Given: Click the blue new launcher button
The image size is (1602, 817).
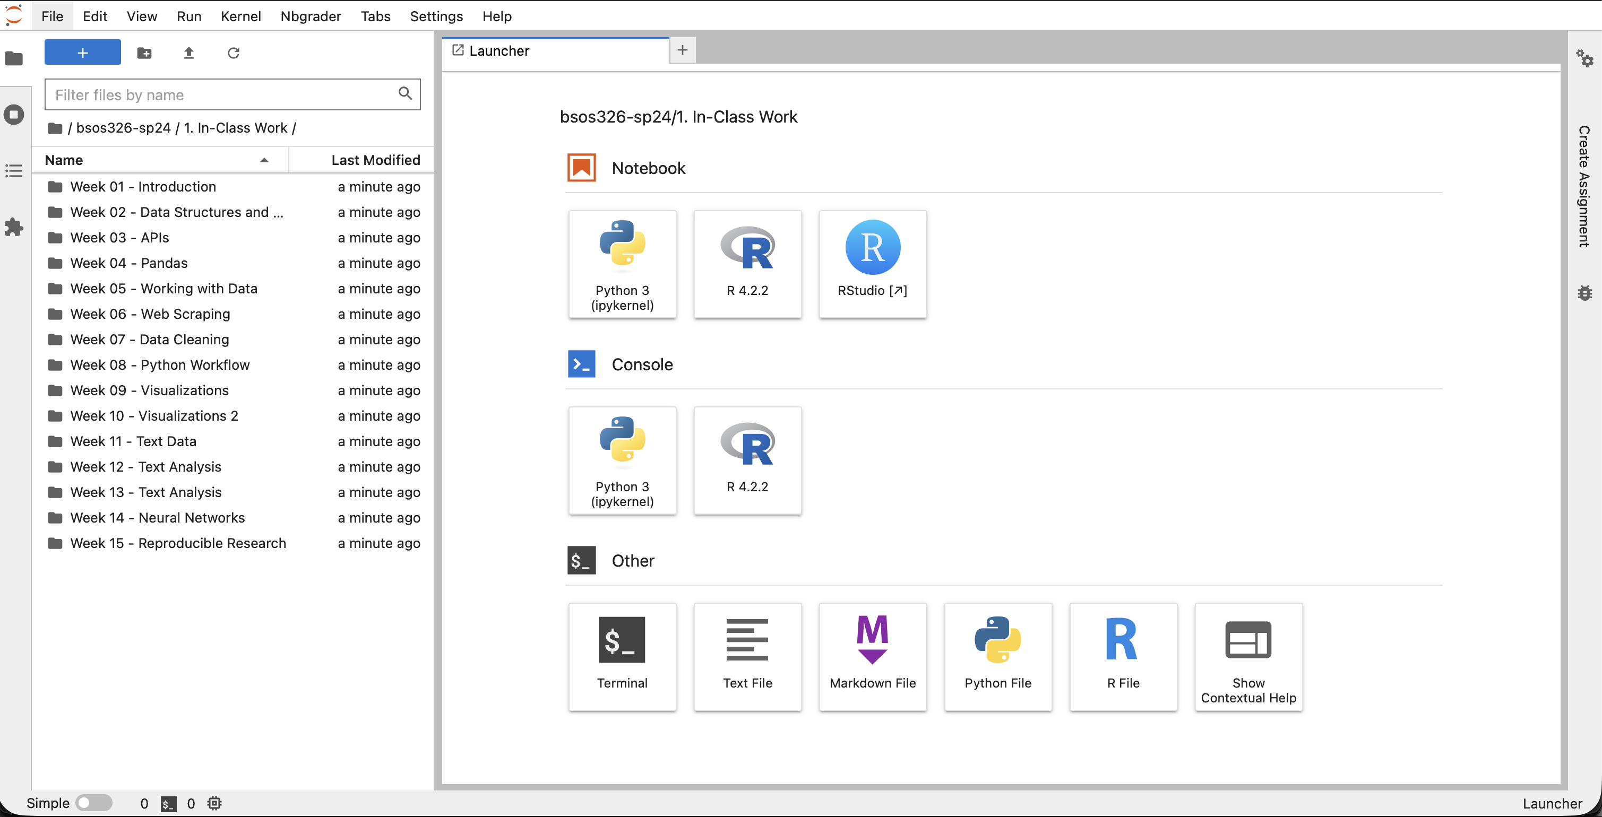Looking at the screenshot, I should click(83, 53).
